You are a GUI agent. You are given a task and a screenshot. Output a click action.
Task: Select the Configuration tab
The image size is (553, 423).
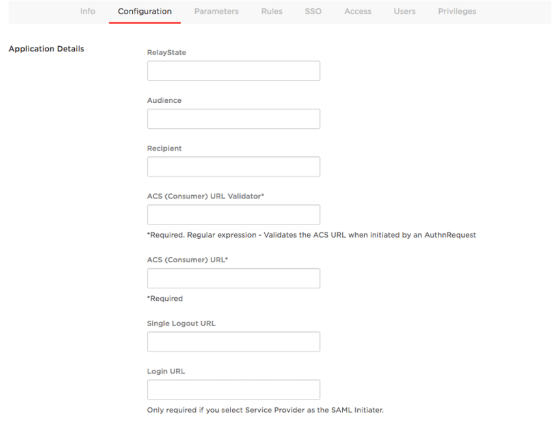click(x=144, y=11)
